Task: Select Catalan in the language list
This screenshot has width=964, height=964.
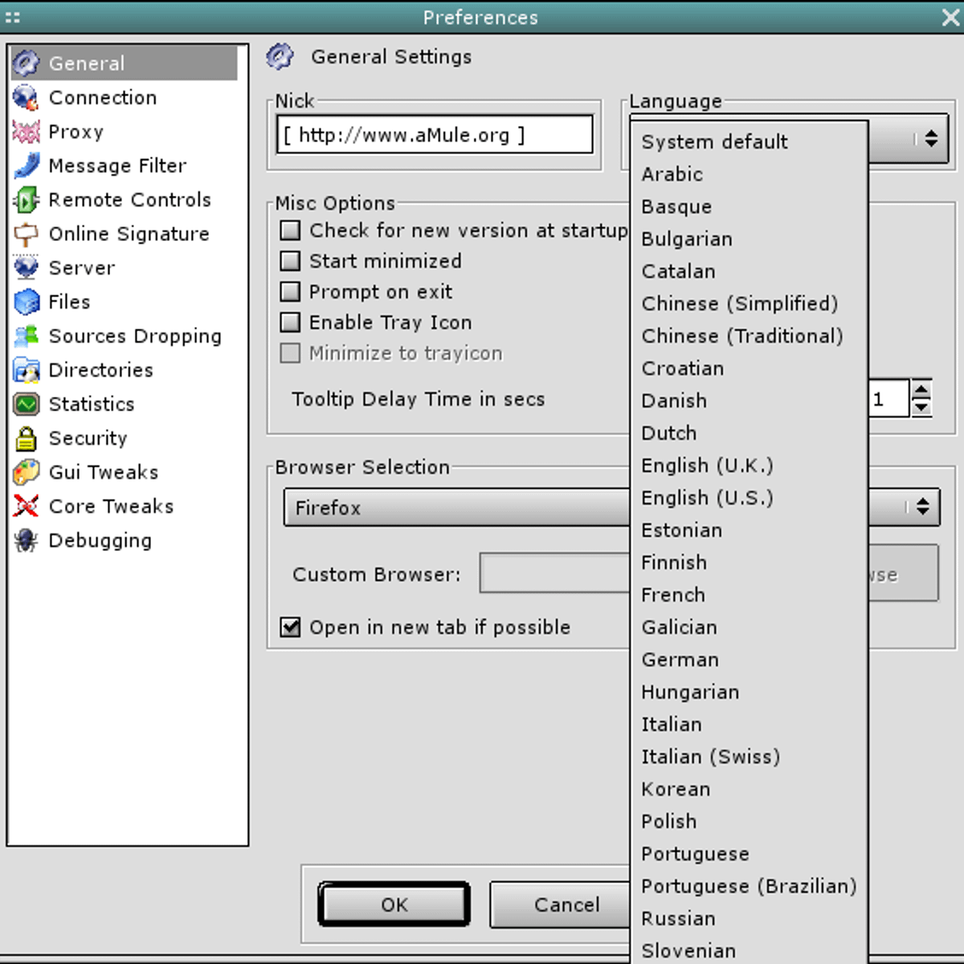Action: 749,272
